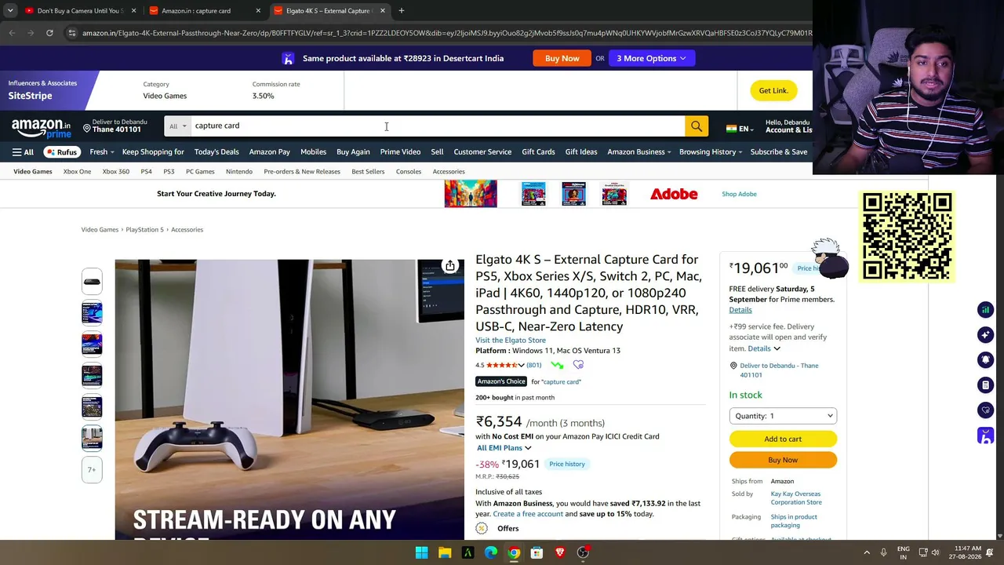Image resolution: width=1004 pixels, height=565 pixels.
Task: Open File Explorer from the taskbar
Action: coord(445,552)
